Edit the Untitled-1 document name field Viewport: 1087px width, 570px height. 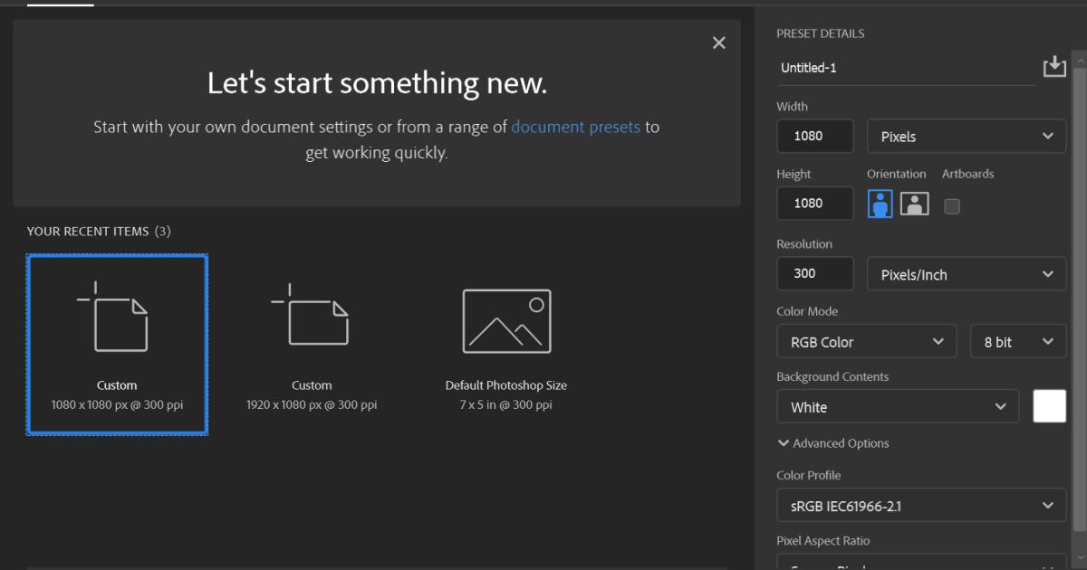(906, 68)
